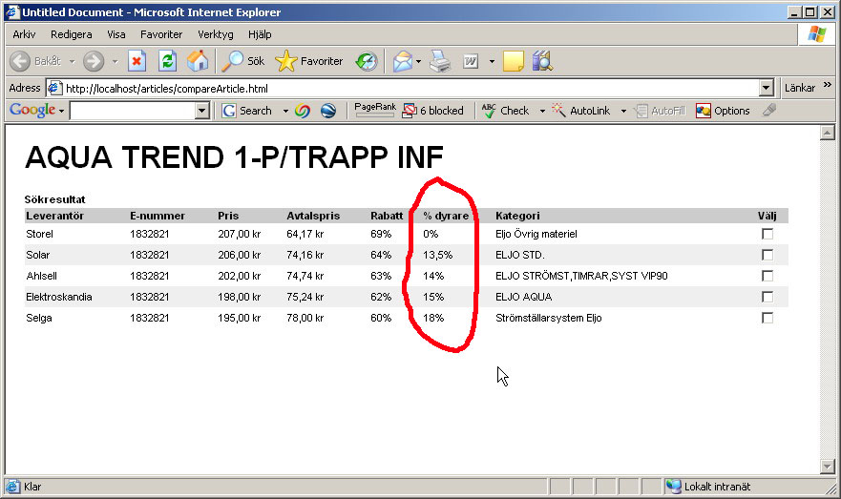Image resolution: width=841 pixels, height=499 pixels.
Task: Click the address URL field
Action: point(410,88)
